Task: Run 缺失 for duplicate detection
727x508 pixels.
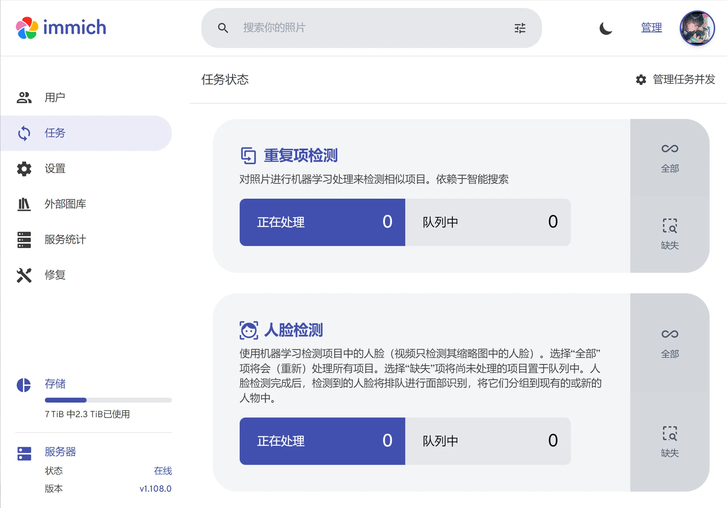Action: coord(670,234)
